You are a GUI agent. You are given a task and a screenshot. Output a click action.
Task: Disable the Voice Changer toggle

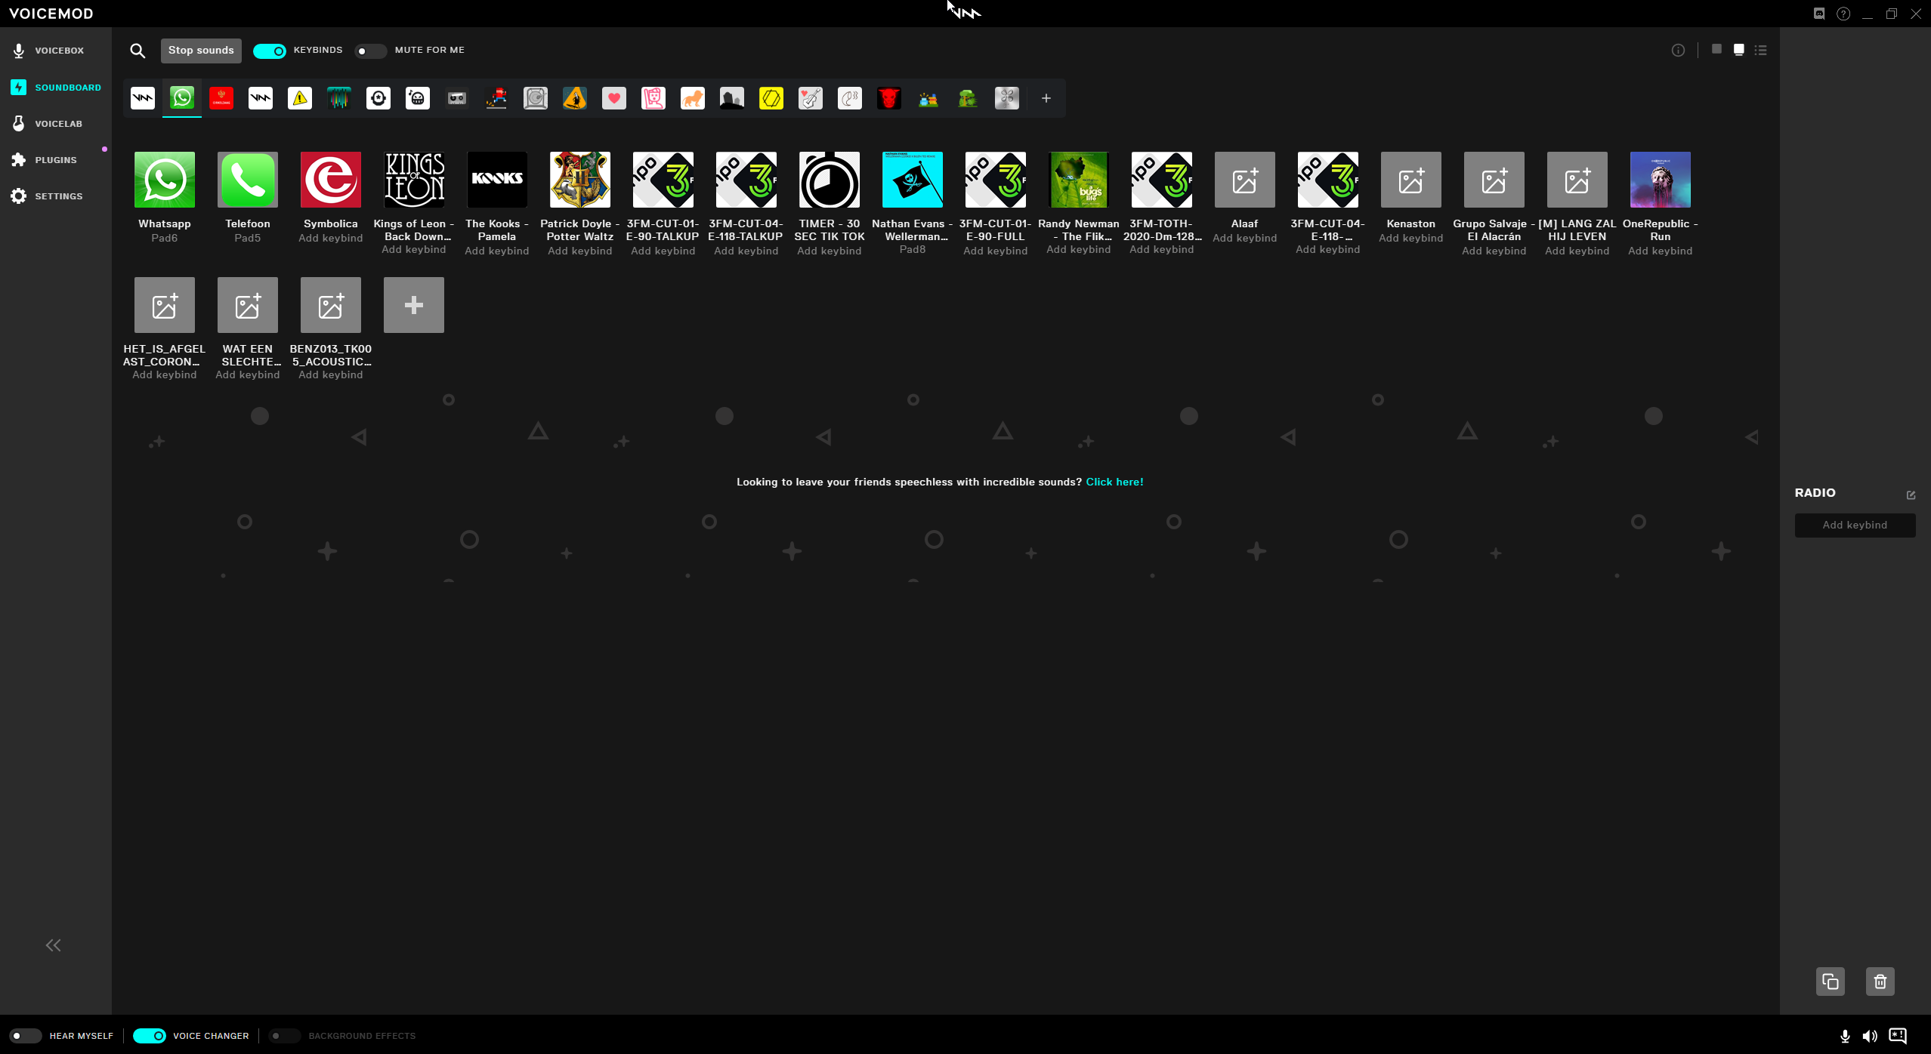click(150, 1036)
